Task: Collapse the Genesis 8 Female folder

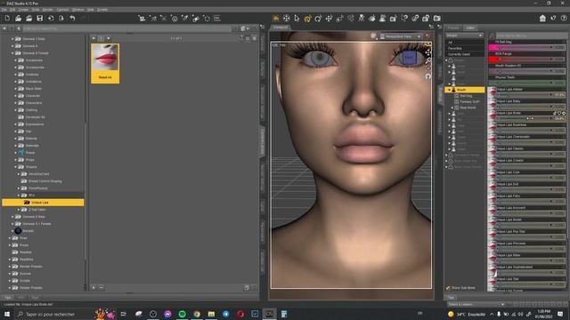Action: (x=12, y=53)
